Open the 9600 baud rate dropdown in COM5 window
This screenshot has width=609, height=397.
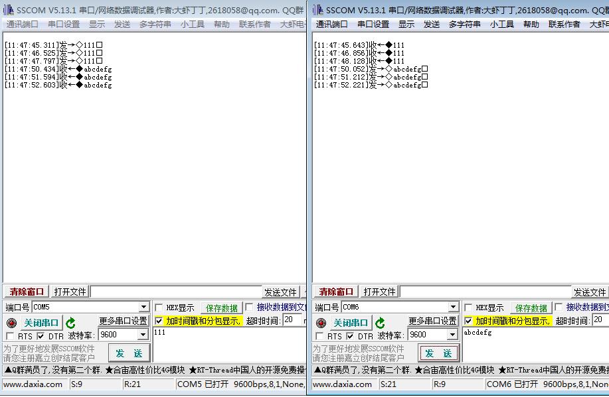coord(143,335)
